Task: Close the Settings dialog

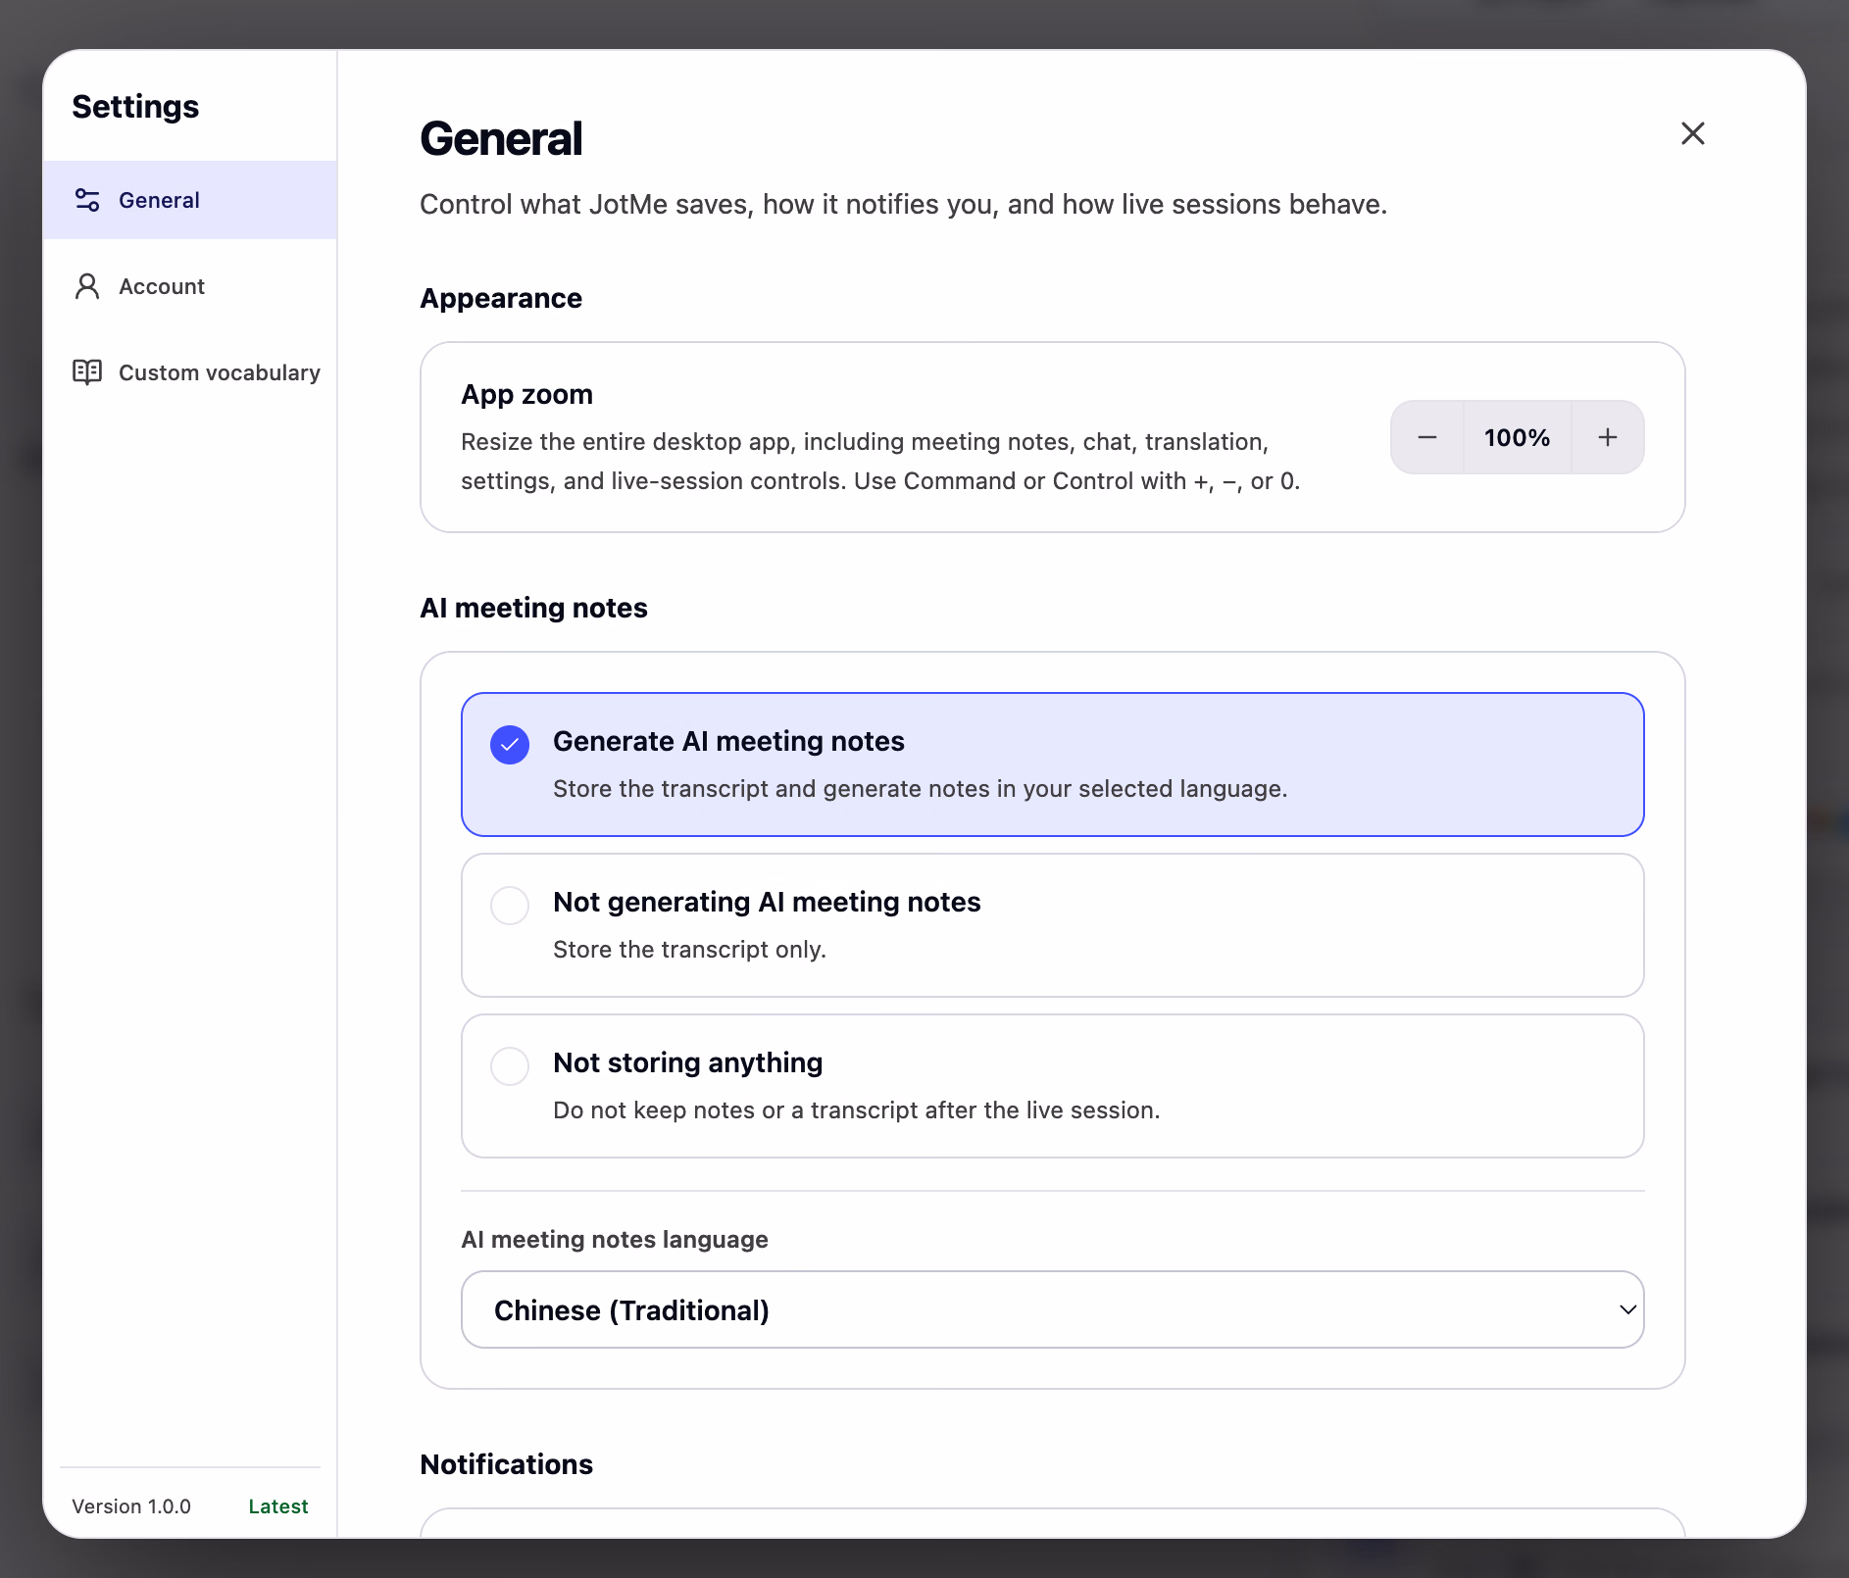Action: tap(1693, 133)
